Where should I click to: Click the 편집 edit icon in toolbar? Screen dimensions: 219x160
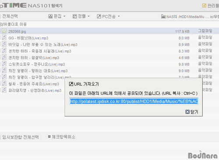50,16
